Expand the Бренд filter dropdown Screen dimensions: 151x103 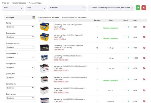[20, 27]
